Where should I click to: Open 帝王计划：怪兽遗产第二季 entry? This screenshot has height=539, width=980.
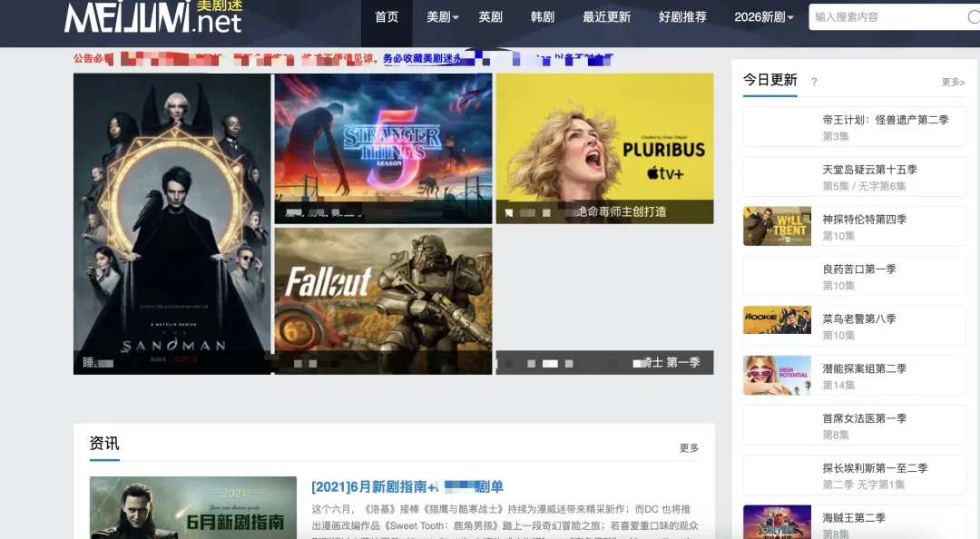(x=854, y=127)
